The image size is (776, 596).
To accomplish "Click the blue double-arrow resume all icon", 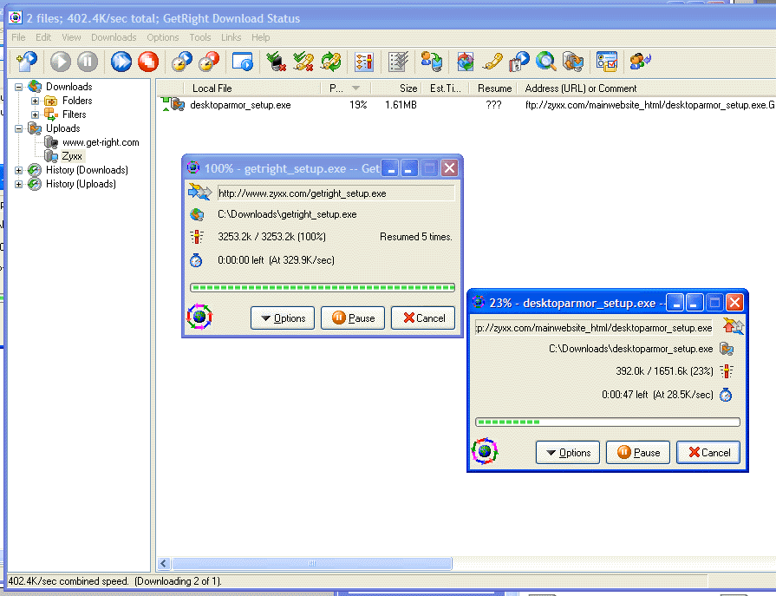I will tap(121, 62).
